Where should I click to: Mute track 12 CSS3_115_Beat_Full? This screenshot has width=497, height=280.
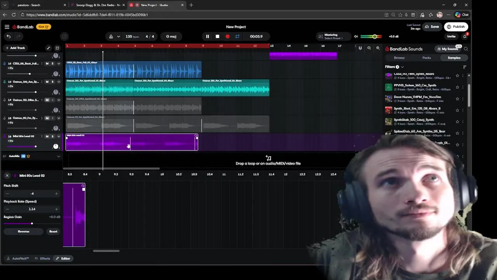coord(47,63)
